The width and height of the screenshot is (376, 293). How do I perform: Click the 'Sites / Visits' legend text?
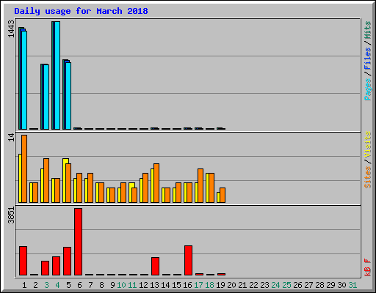[367, 160]
